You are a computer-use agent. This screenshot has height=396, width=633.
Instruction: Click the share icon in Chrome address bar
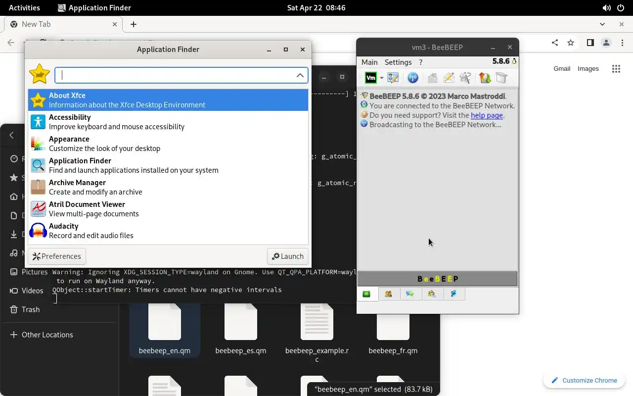(555, 43)
